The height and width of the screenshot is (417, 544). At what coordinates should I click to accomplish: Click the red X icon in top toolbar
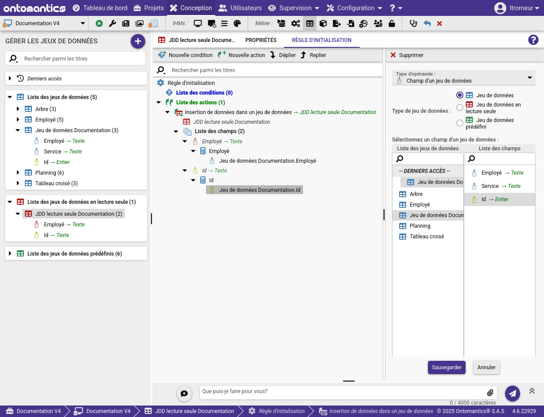[x=439, y=23]
